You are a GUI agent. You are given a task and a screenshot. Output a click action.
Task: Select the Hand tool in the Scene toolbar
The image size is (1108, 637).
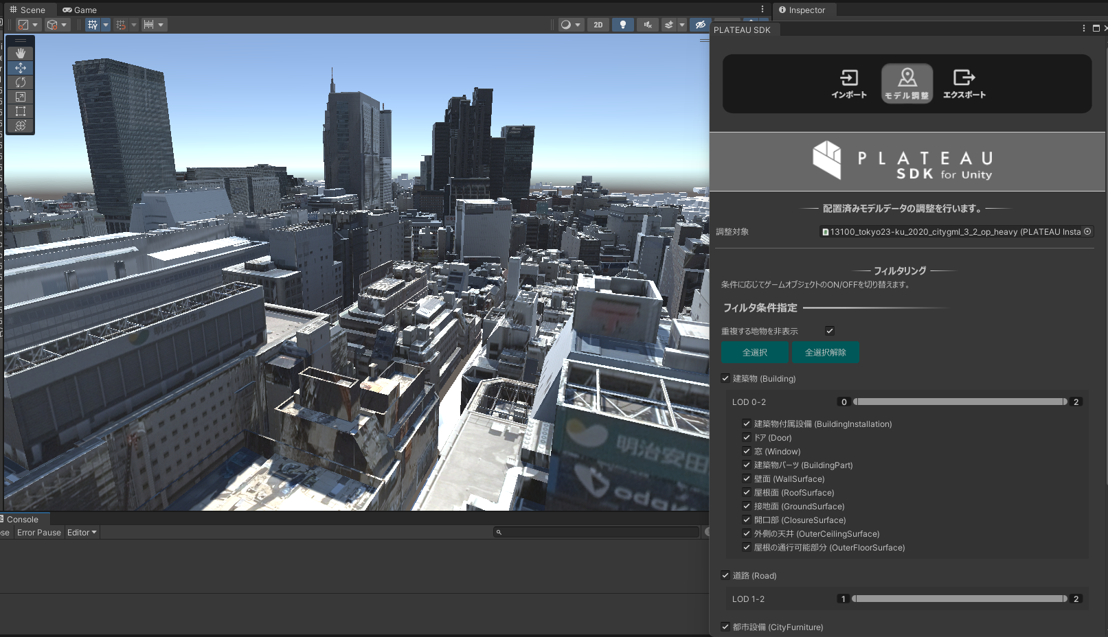20,53
